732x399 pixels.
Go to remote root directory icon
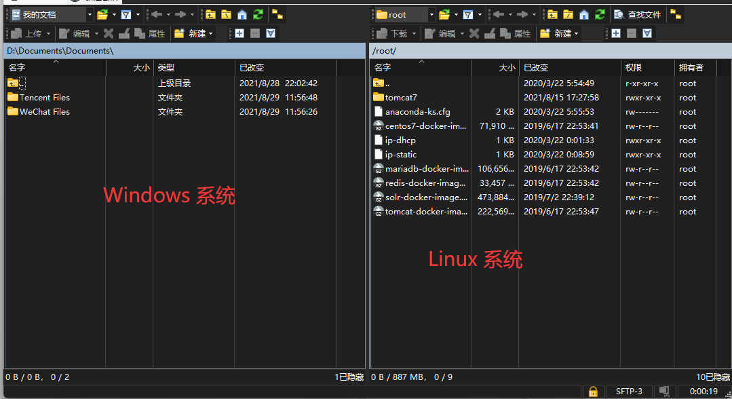[x=568, y=15]
